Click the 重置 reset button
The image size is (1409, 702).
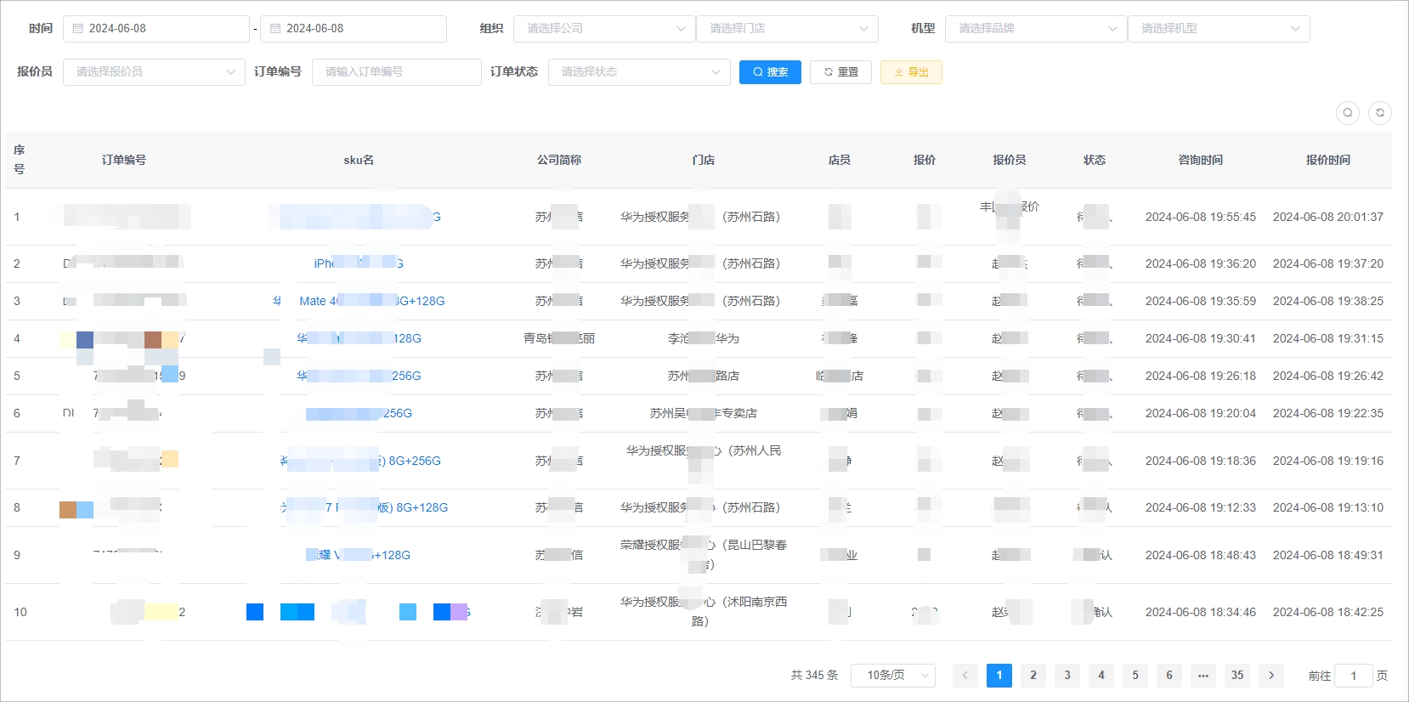[840, 72]
